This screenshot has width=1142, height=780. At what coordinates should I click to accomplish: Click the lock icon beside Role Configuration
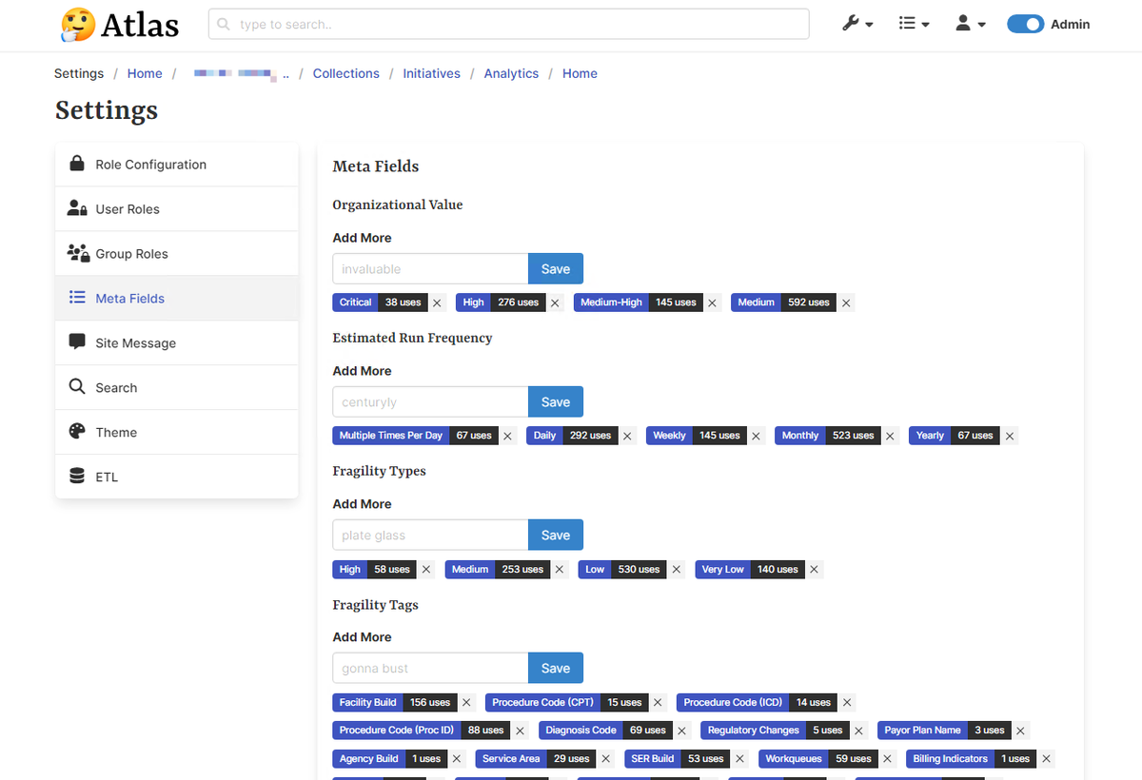(77, 164)
